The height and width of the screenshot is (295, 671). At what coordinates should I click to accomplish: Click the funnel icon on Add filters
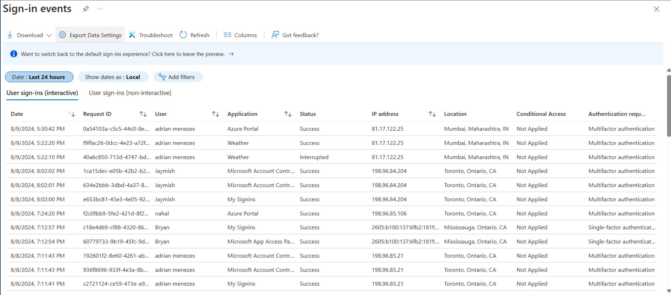point(162,77)
